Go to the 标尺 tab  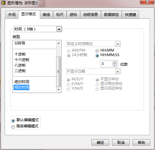coord(60,15)
